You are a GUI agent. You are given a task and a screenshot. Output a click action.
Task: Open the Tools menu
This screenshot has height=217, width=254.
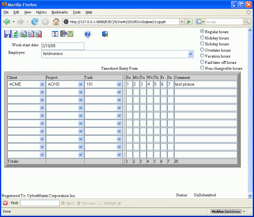pos(77,12)
